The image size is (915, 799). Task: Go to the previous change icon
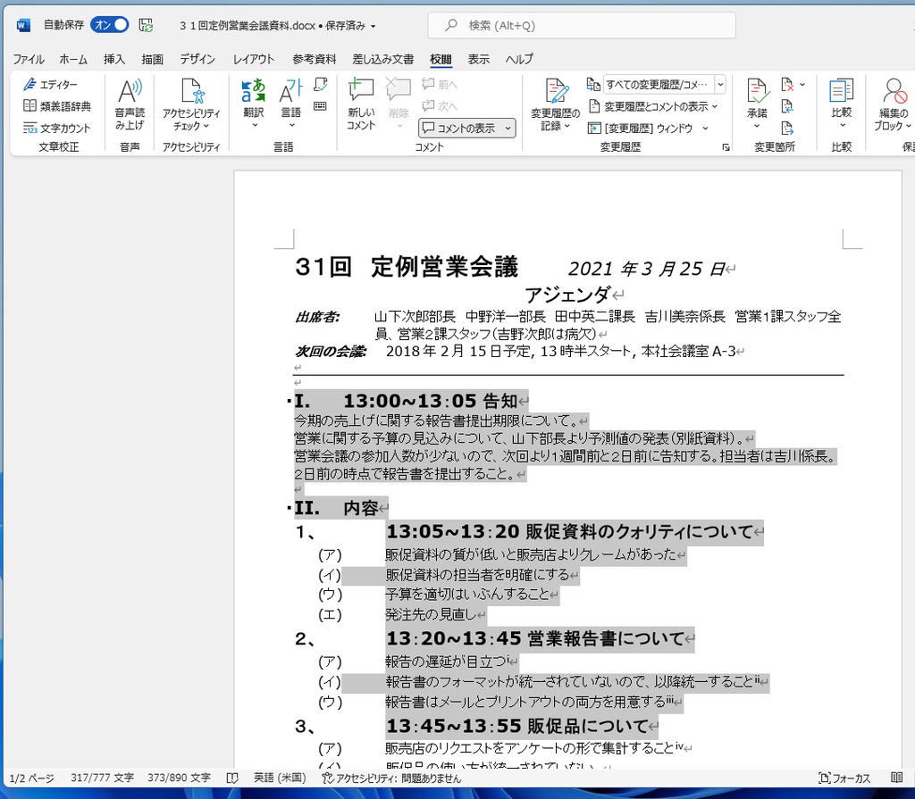pos(787,106)
